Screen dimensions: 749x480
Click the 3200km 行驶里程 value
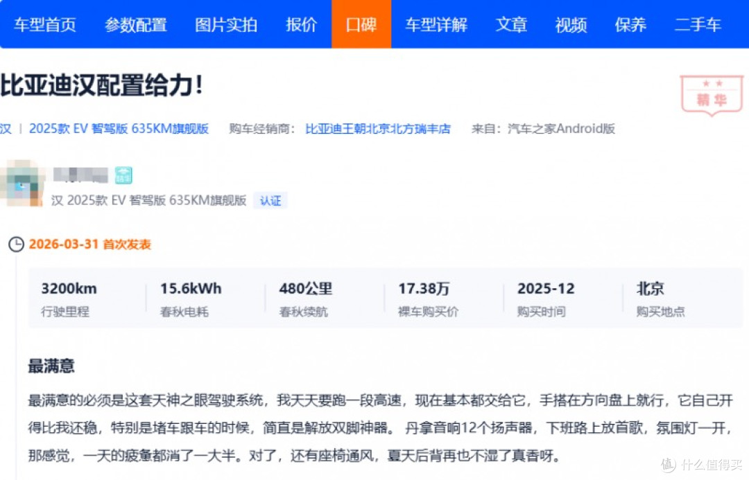[x=69, y=289]
